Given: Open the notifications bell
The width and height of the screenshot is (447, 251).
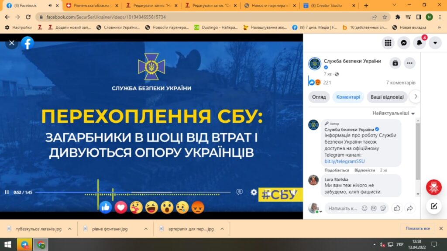Looking at the screenshot, I should (419, 43).
